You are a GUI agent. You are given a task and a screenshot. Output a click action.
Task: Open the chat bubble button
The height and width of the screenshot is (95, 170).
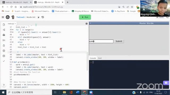166,83
